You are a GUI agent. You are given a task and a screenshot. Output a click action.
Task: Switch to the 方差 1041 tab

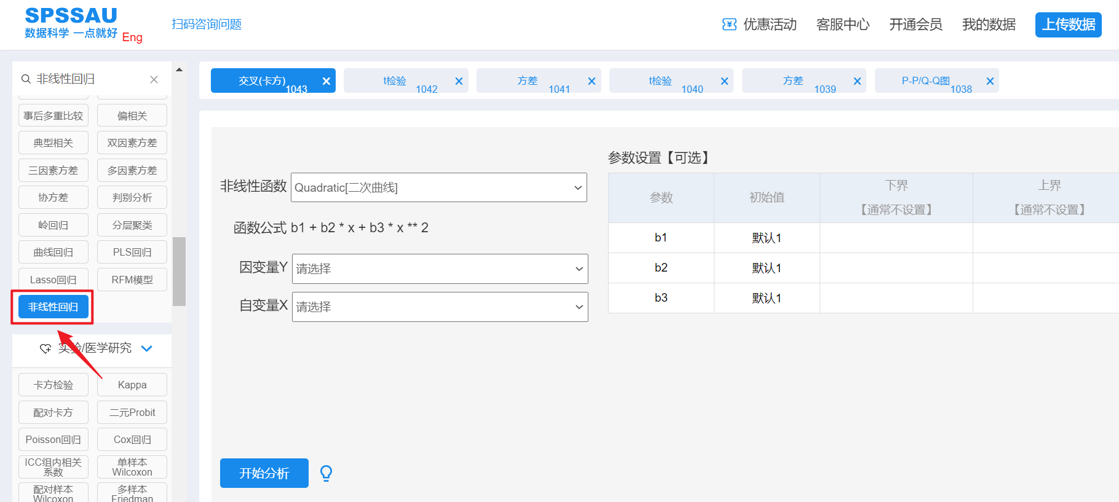(x=528, y=81)
